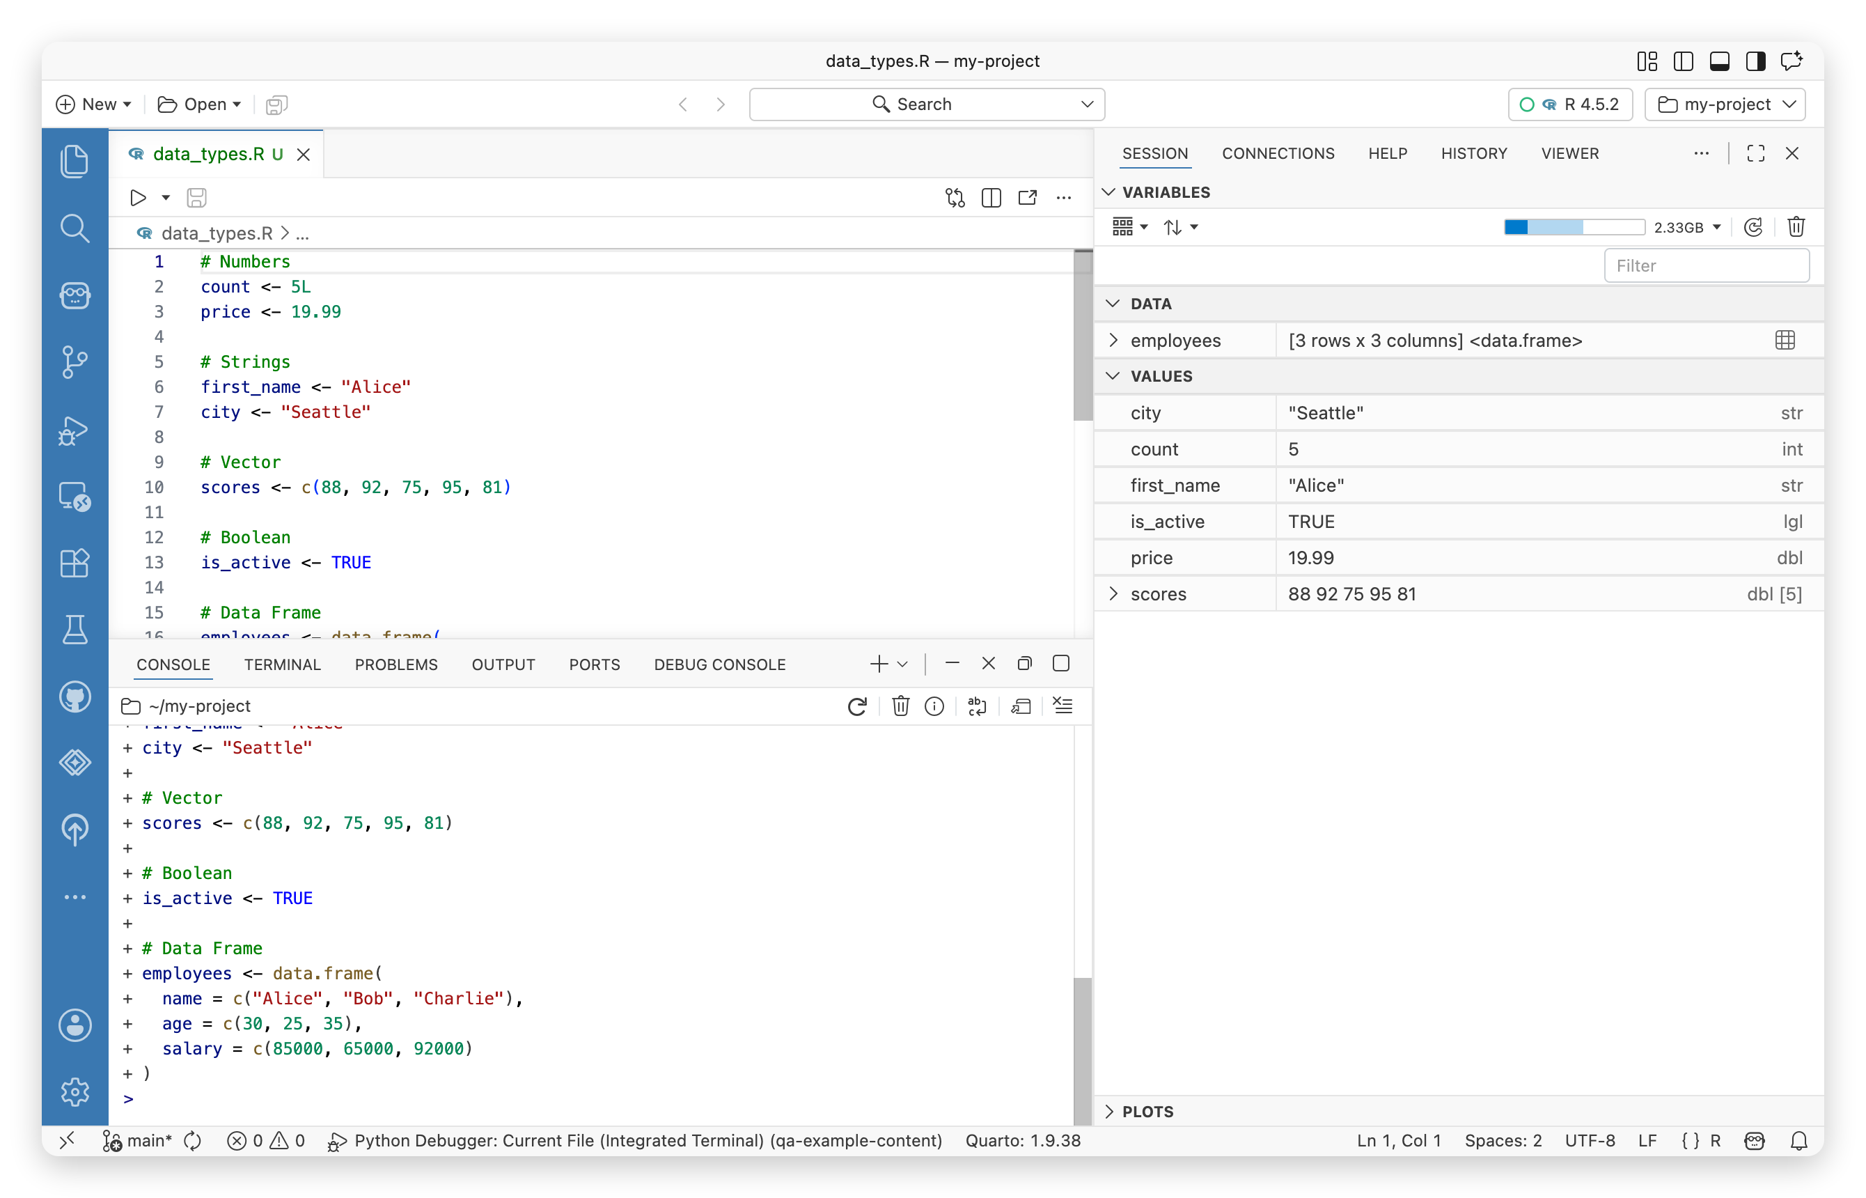Open the 2.33GB memory usage dropdown
Screen dimensions: 1866x1198
pyautogui.click(x=1686, y=227)
